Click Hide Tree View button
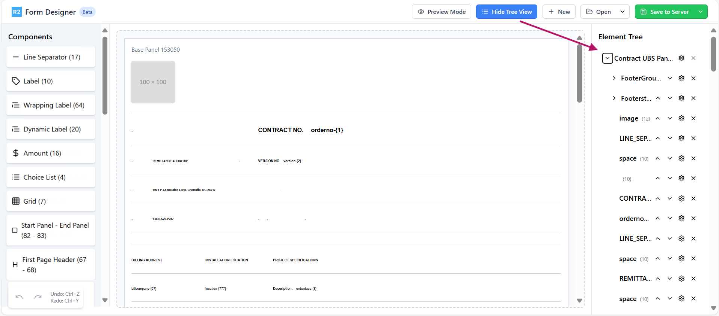719x316 pixels. pos(506,12)
